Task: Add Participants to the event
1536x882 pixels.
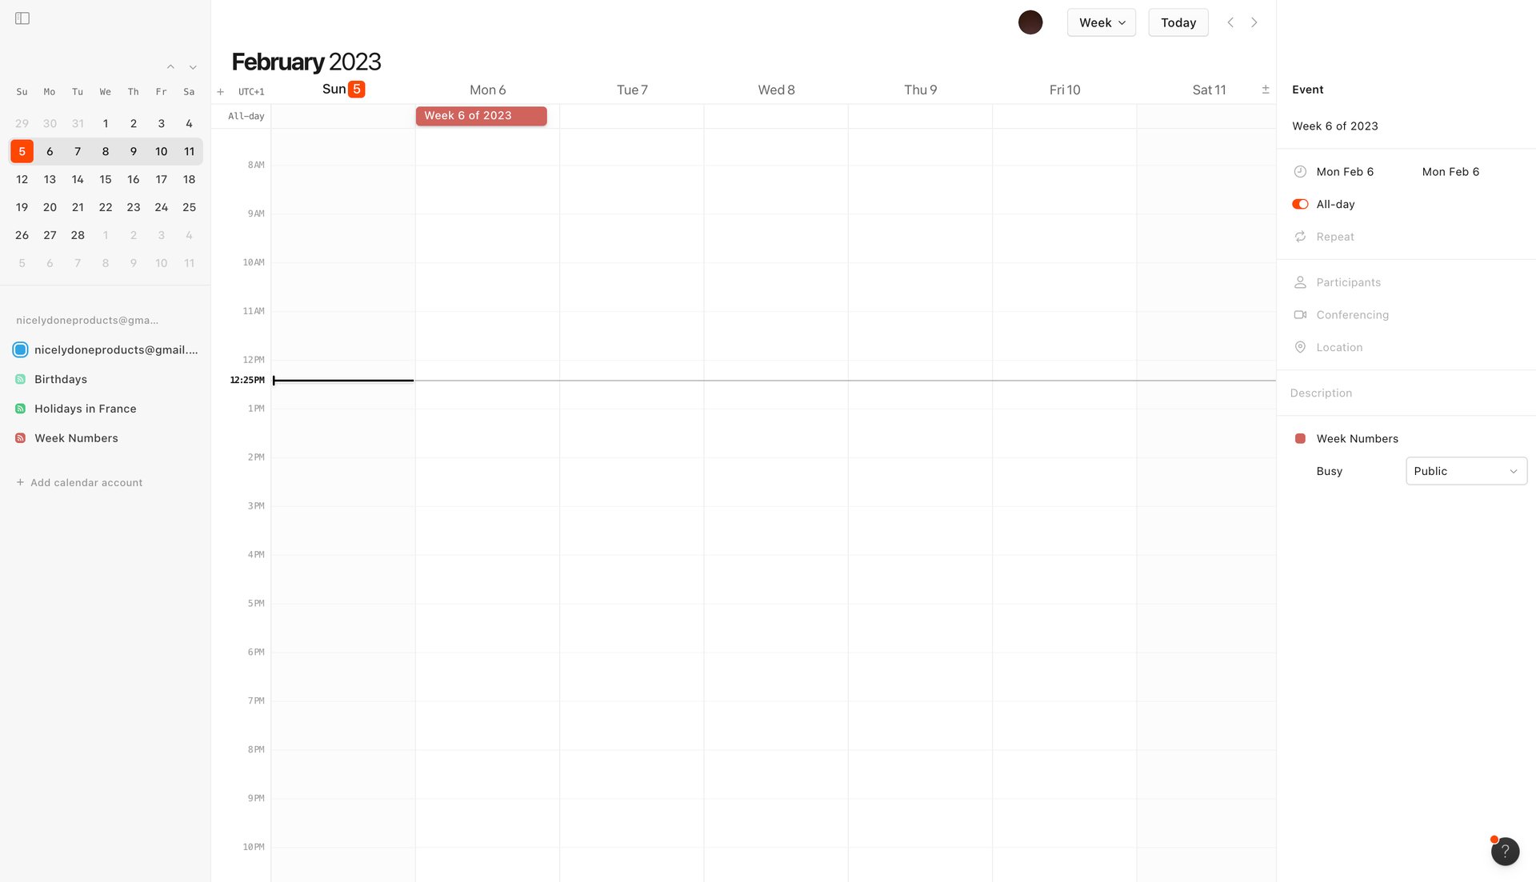Action: tap(1348, 282)
